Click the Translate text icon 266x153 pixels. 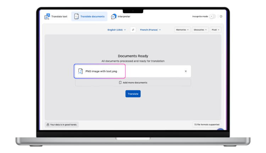tap(47, 16)
